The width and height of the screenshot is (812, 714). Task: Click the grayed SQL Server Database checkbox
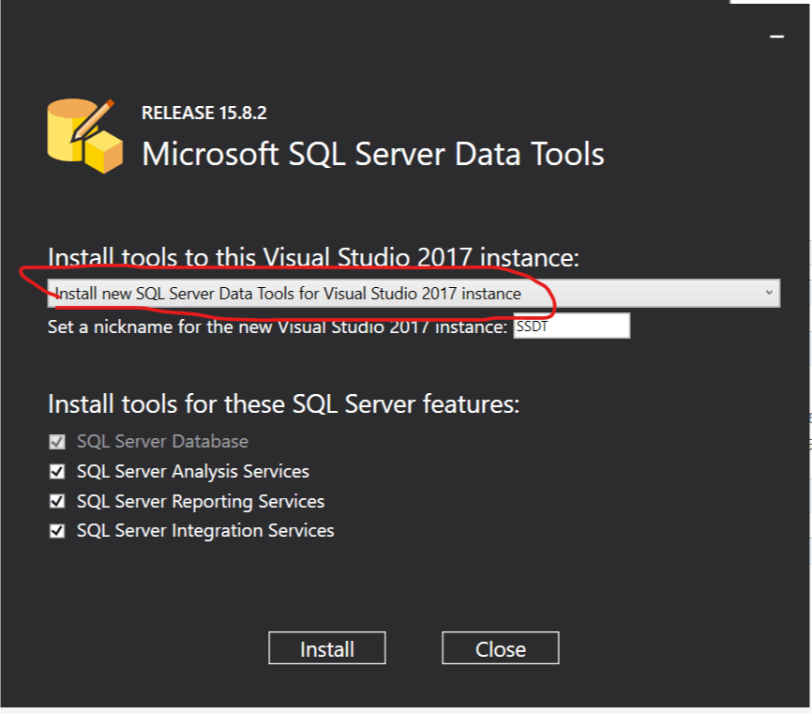[58, 442]
